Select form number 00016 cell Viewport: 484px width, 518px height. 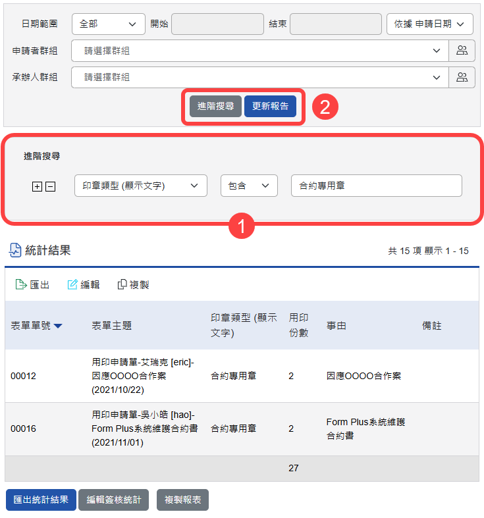coord(23,428)
